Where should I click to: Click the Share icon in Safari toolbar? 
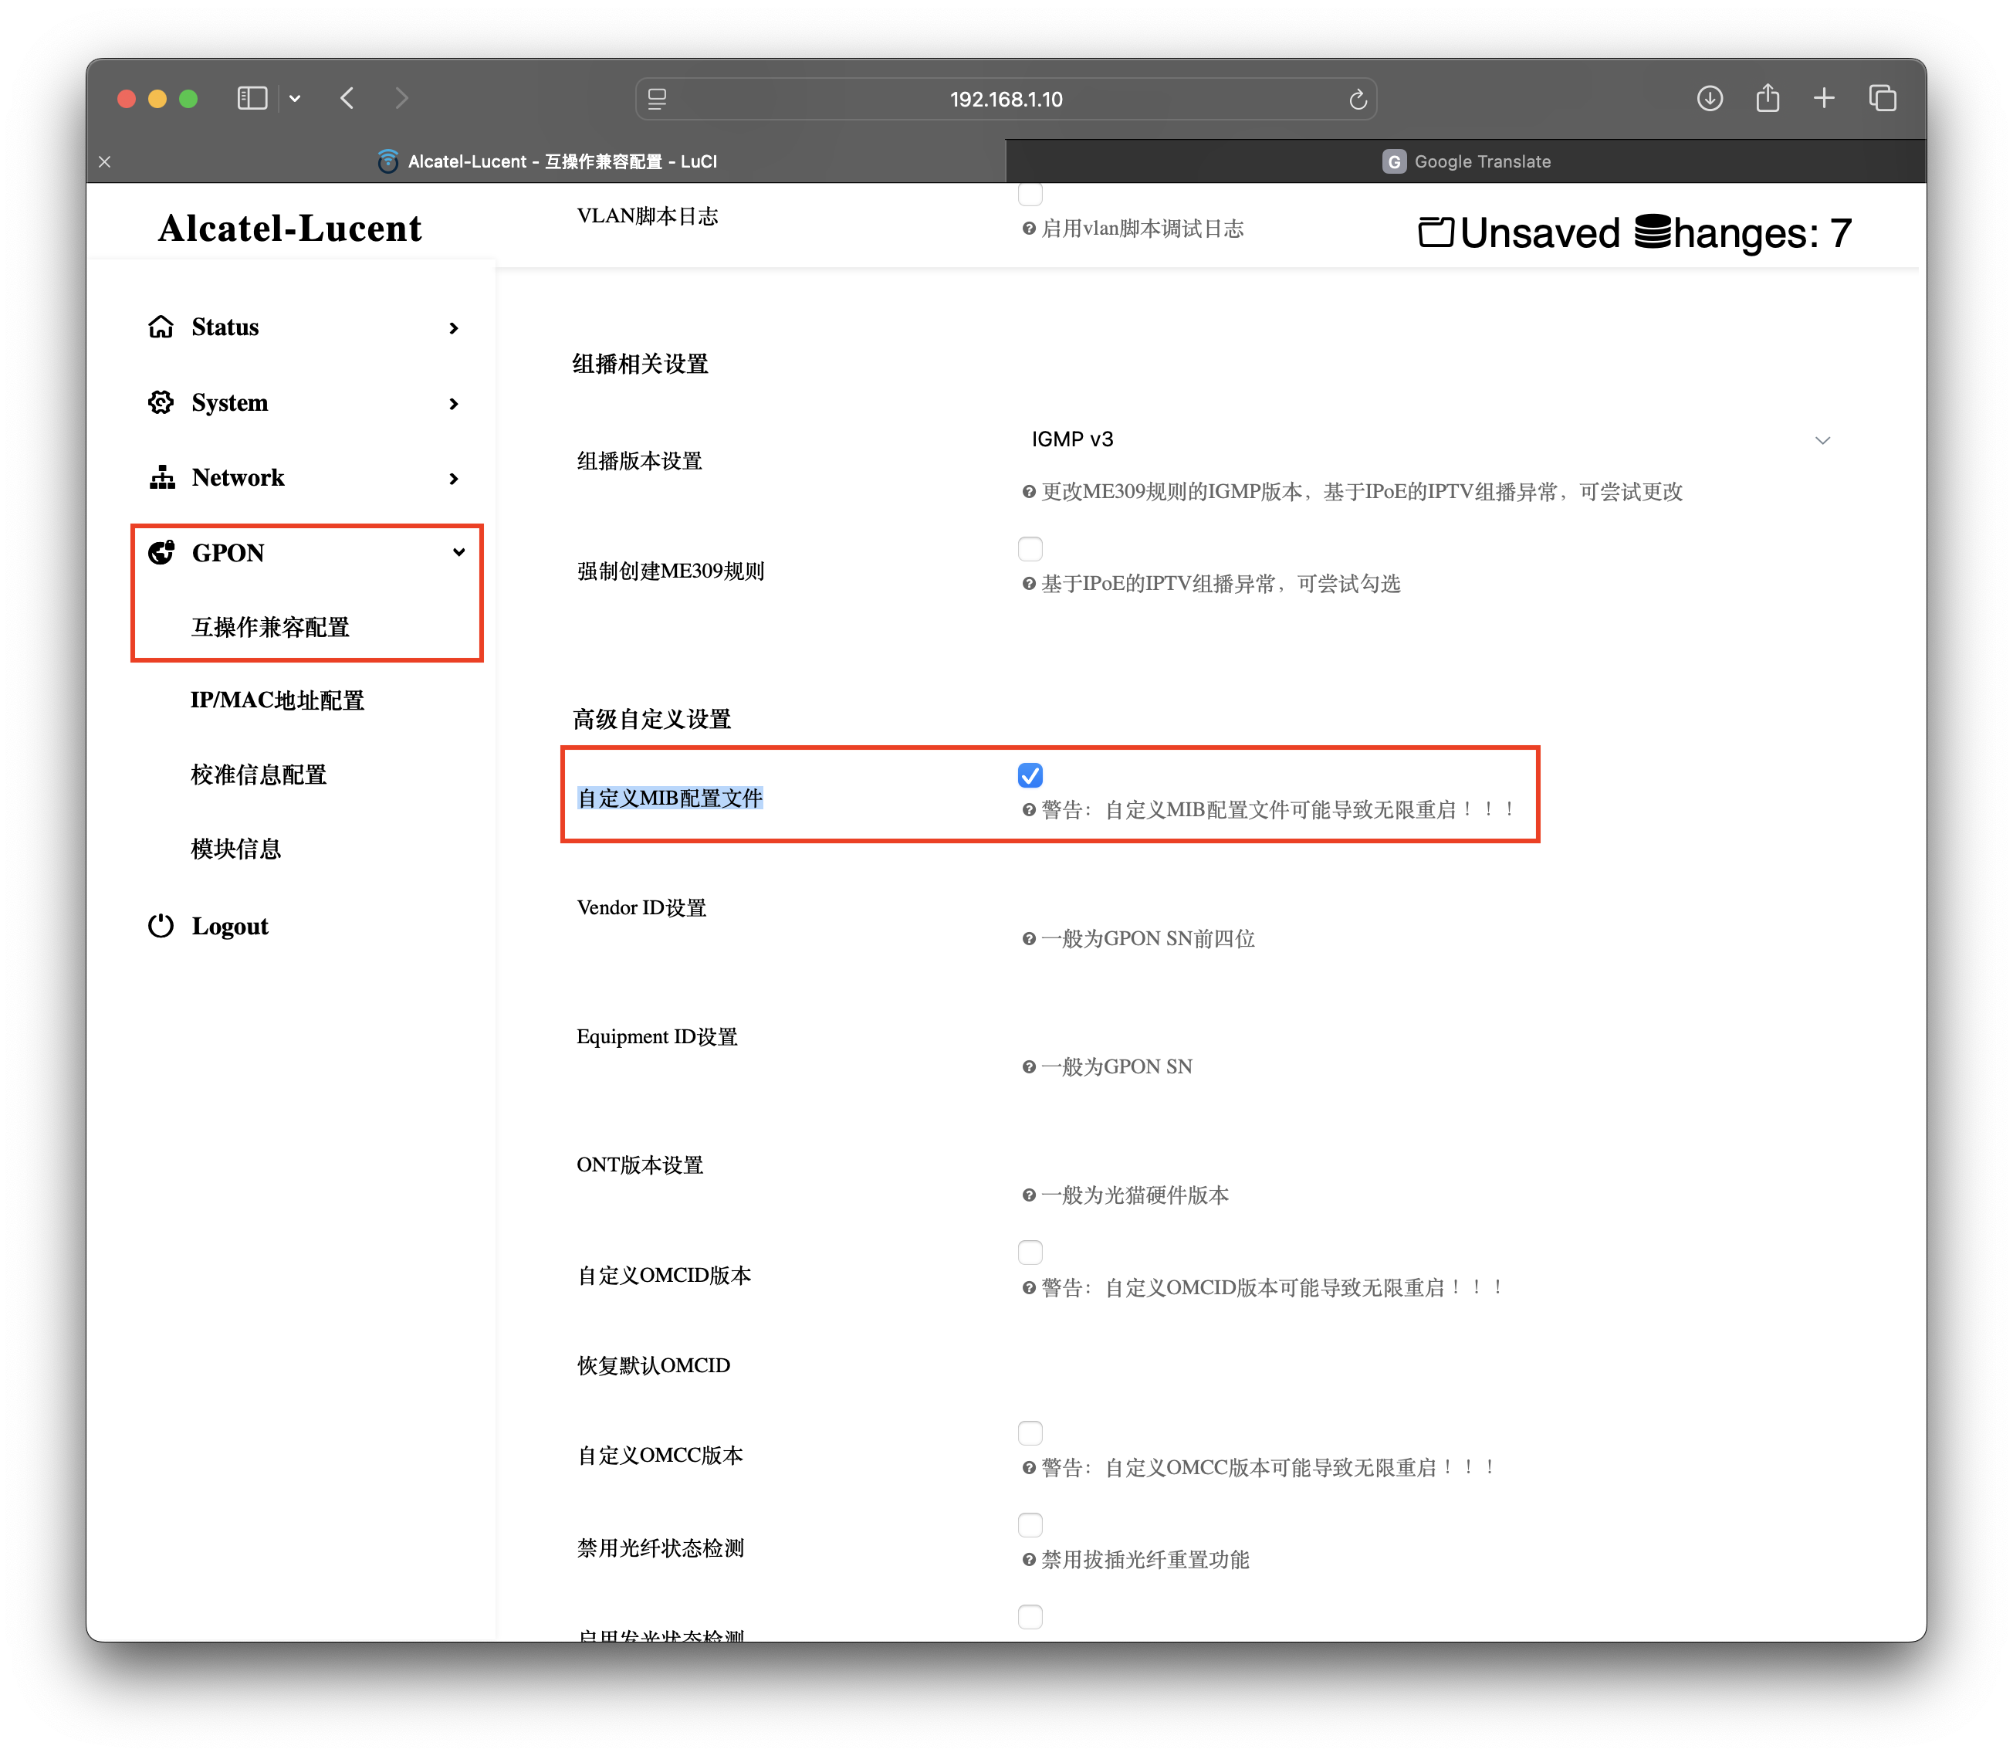coord(1767,98)
